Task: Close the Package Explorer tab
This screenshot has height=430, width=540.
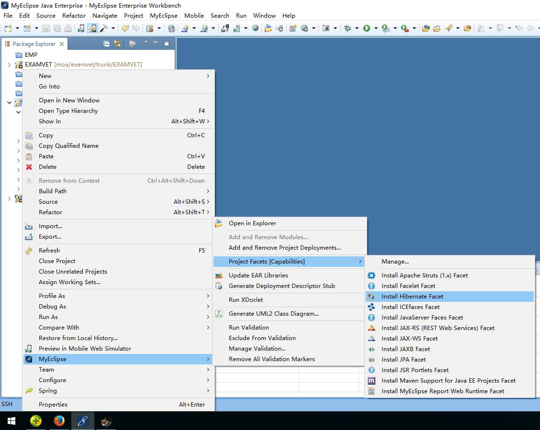Action: (62, 44)
